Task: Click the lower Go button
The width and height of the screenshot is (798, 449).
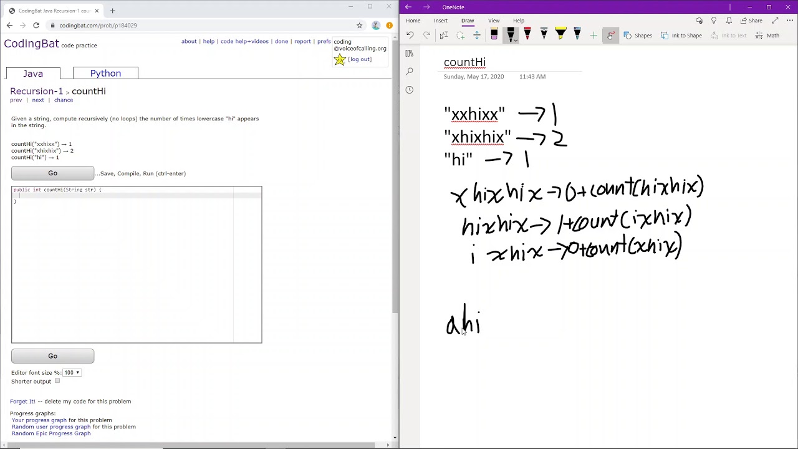Action: [x=52, y=356]
